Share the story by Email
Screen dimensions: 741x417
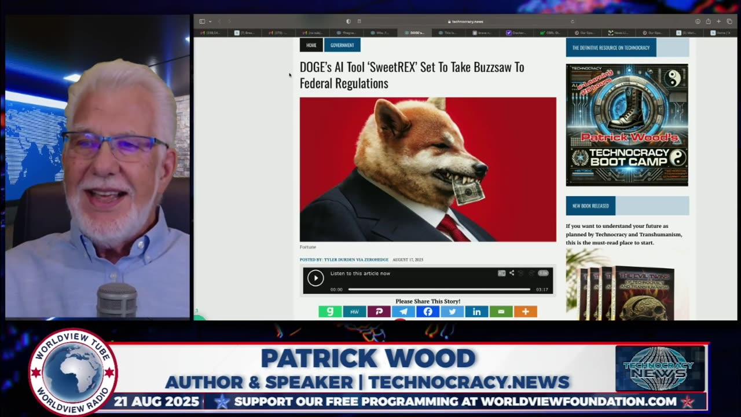pos(501,312)
